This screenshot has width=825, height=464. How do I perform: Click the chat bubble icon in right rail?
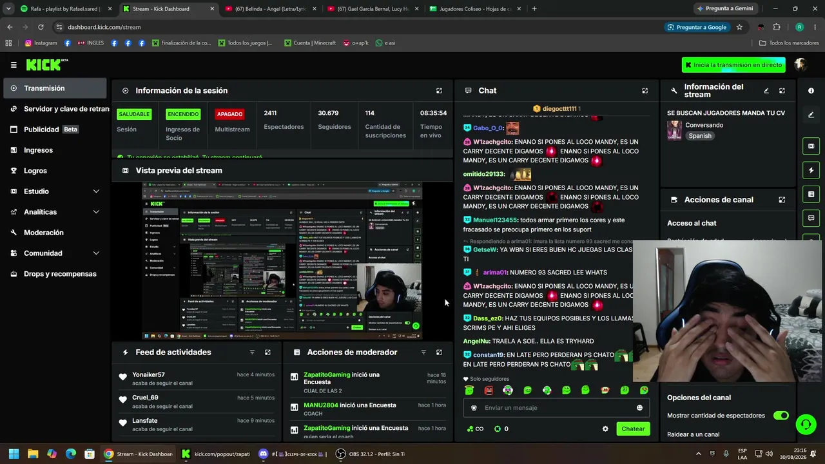coord(811,218)
